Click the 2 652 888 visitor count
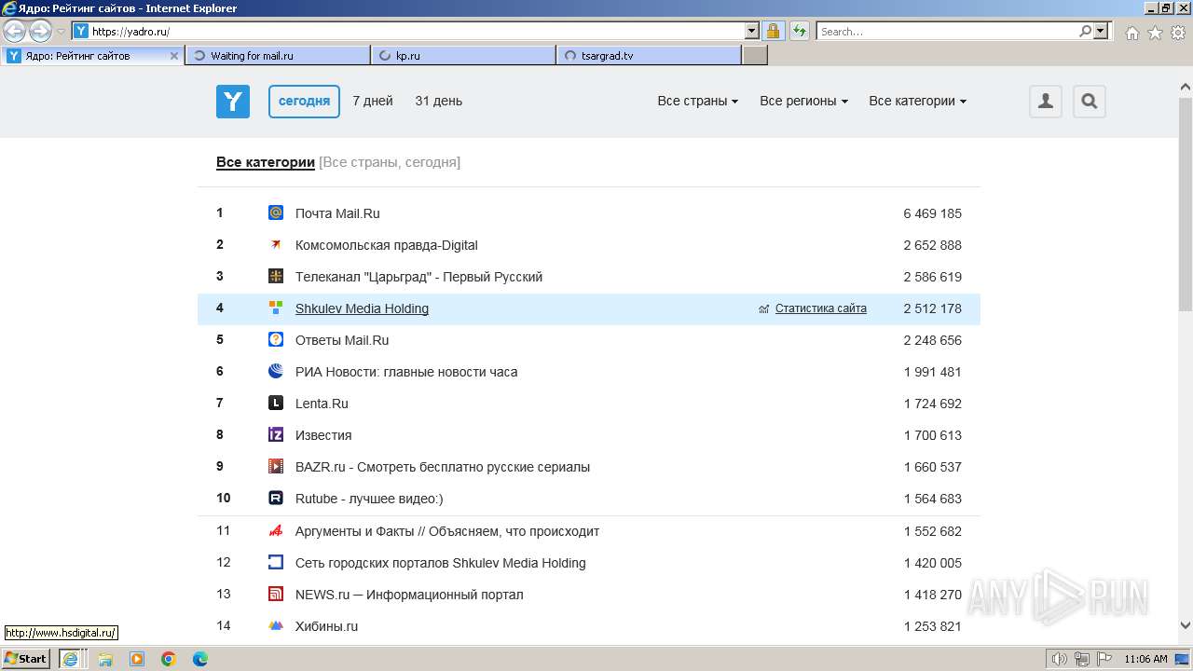This screenshot has height=671, width=1193. point(932,245)
